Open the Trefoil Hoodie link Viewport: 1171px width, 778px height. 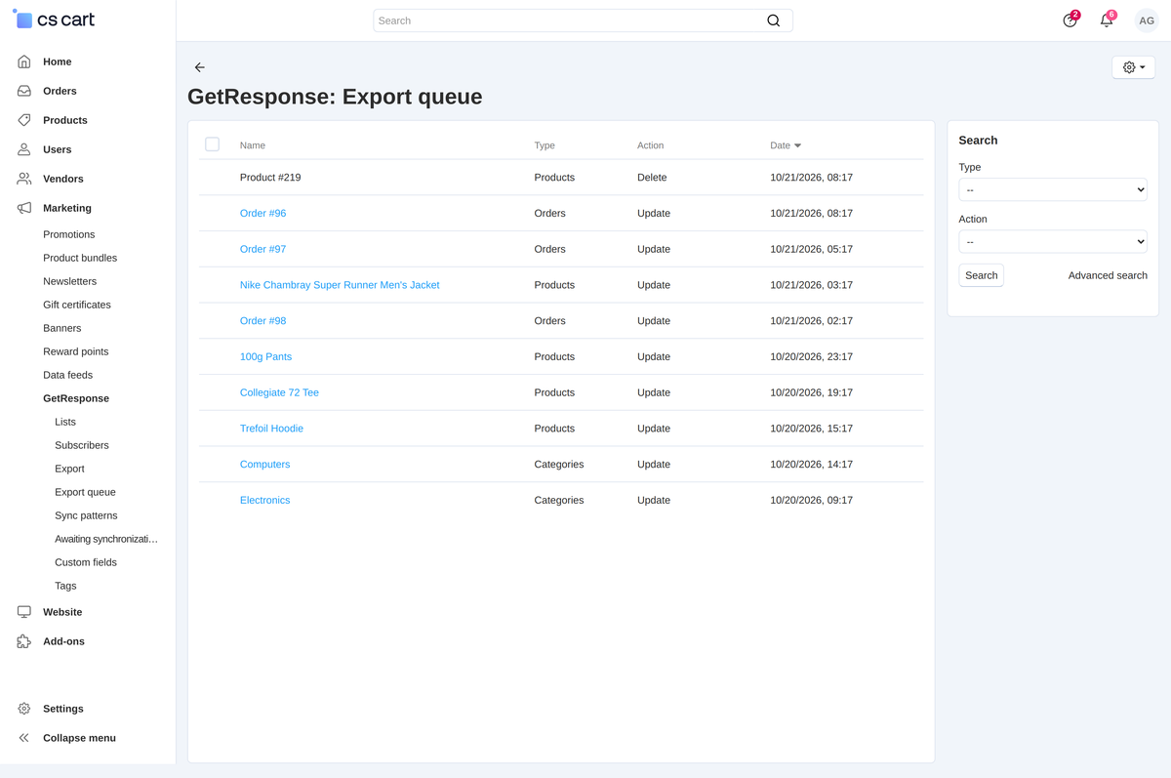[271, 429]
